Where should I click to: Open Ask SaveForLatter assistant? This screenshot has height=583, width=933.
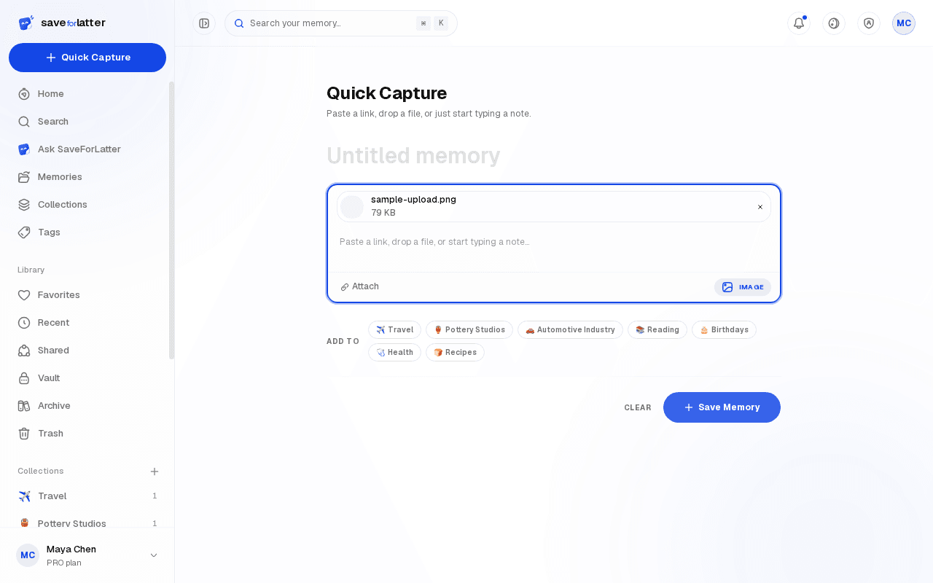[87, 149]
